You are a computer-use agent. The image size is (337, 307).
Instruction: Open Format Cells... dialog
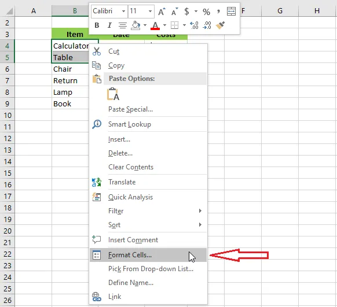point(148,255)
